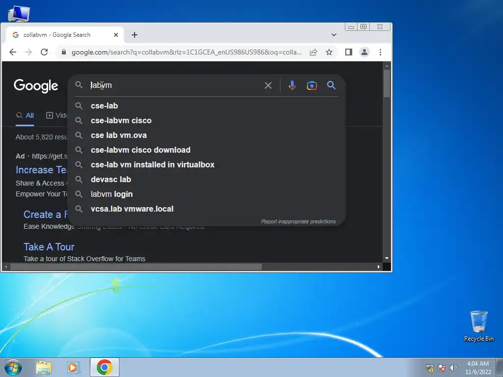Click blue magnifier search button
503x377 pixels.
[x=331, y=85]
